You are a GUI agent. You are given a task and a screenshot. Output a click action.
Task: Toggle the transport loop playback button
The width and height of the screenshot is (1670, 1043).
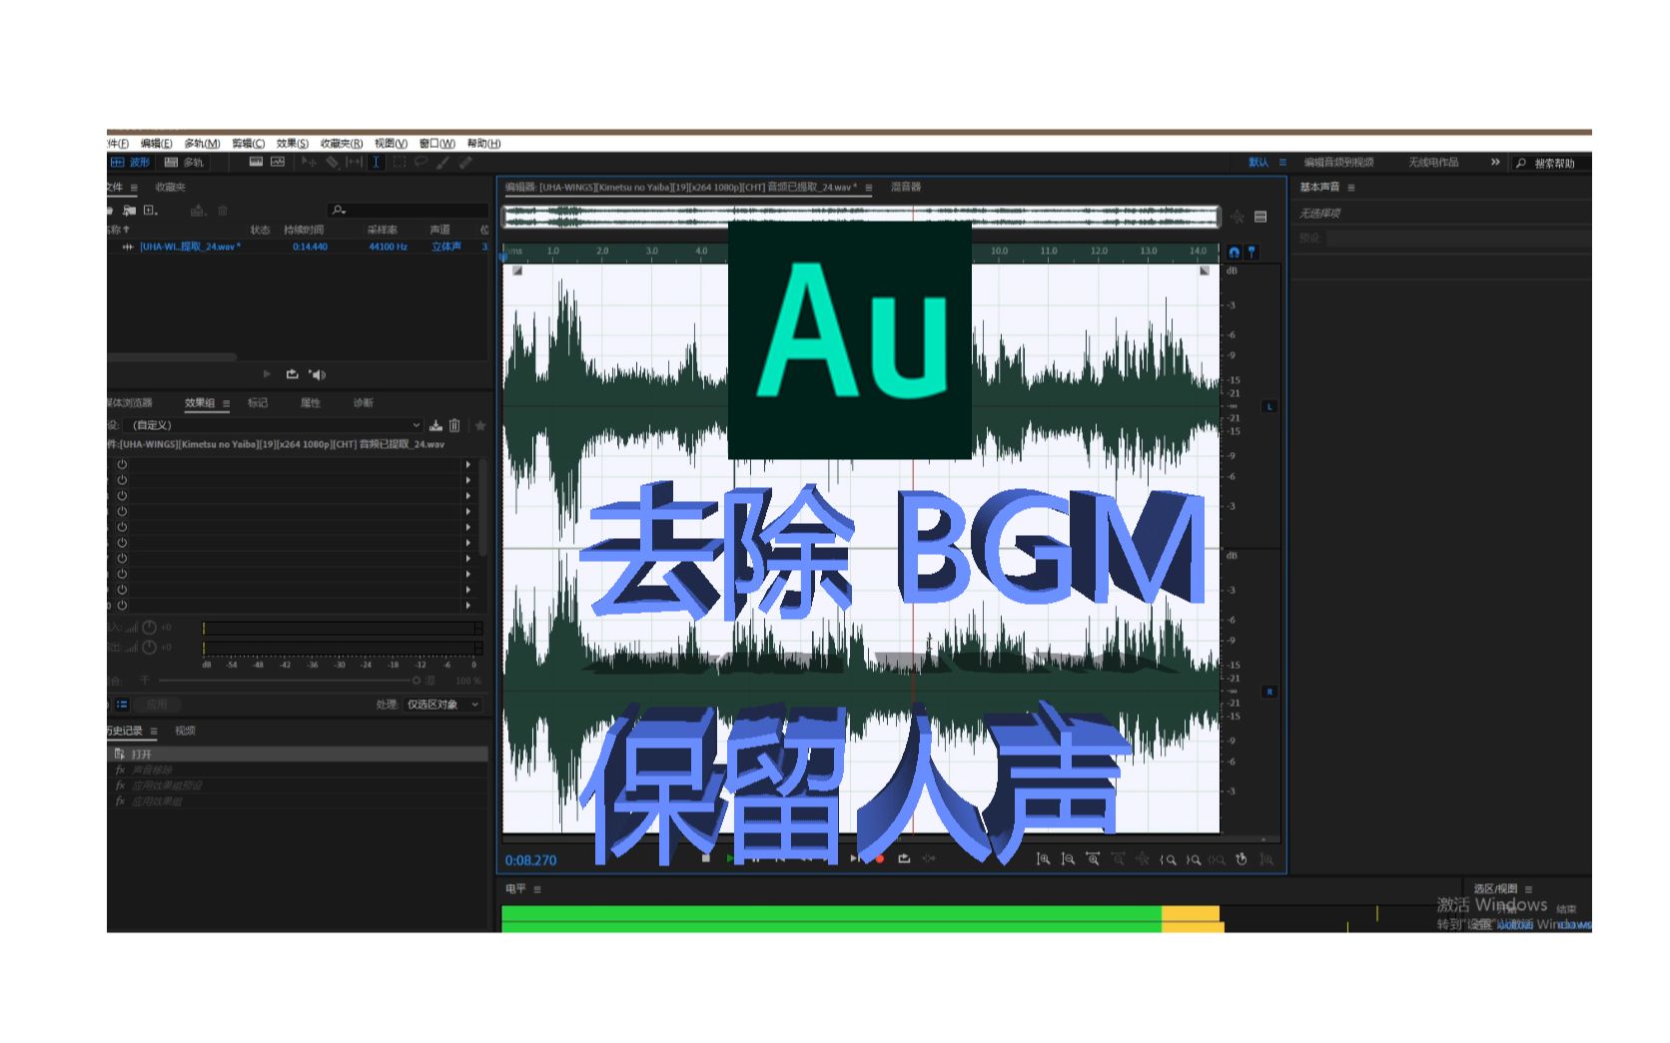click(x=904, y=858)
